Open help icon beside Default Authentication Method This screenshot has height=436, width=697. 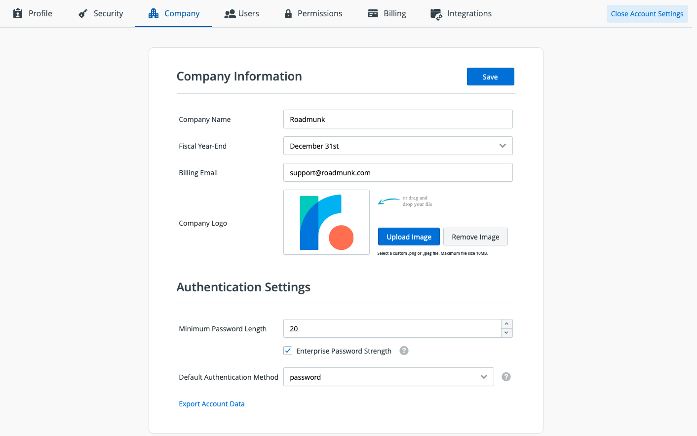(506, 377)
